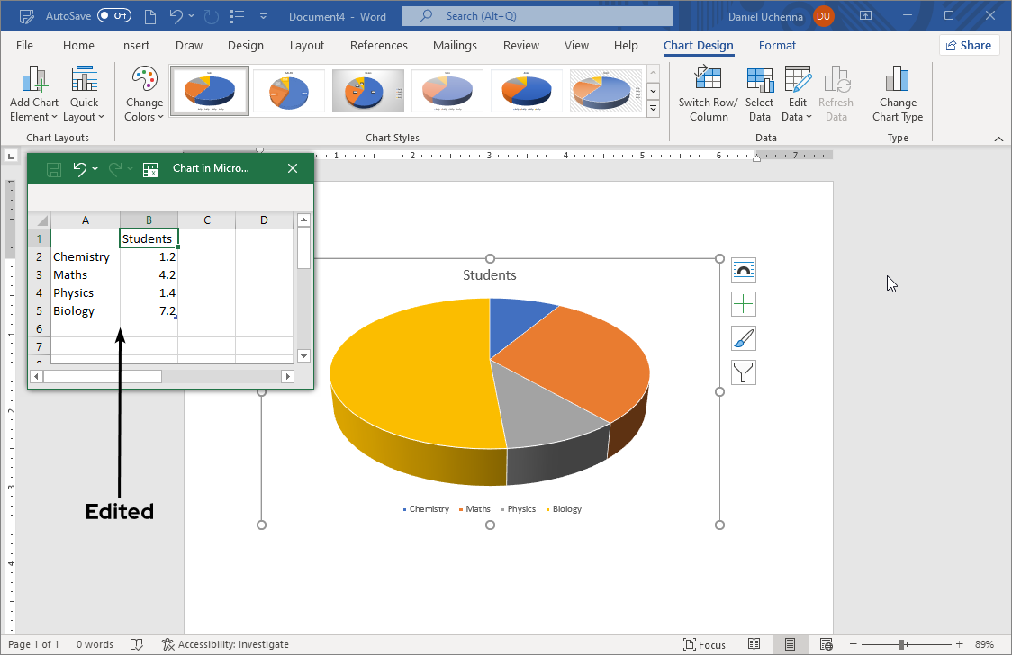Click the Share button
1012x655 pixels.
pyautogui.click(x=969, y=45)
